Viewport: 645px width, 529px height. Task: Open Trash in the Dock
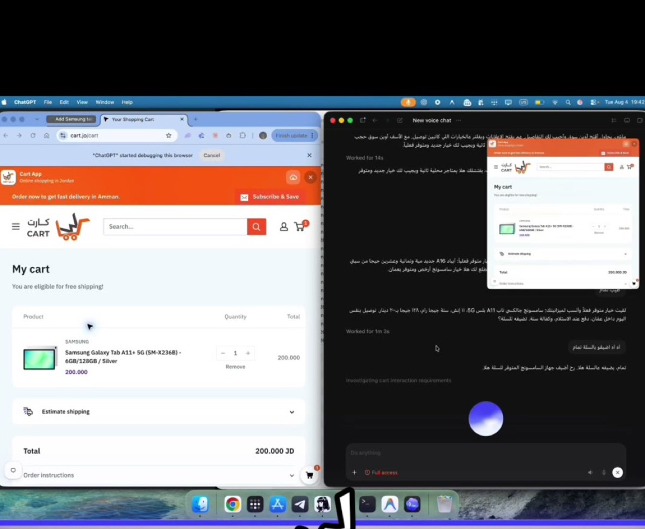click(x=445, y=504)
